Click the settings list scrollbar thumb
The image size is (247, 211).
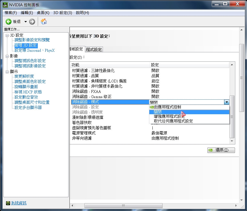pos(232,117)
